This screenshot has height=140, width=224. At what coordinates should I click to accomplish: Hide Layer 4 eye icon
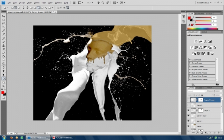(x=189, y=121)
